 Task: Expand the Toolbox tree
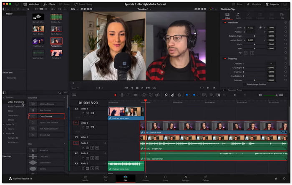(x=4, y=97)
